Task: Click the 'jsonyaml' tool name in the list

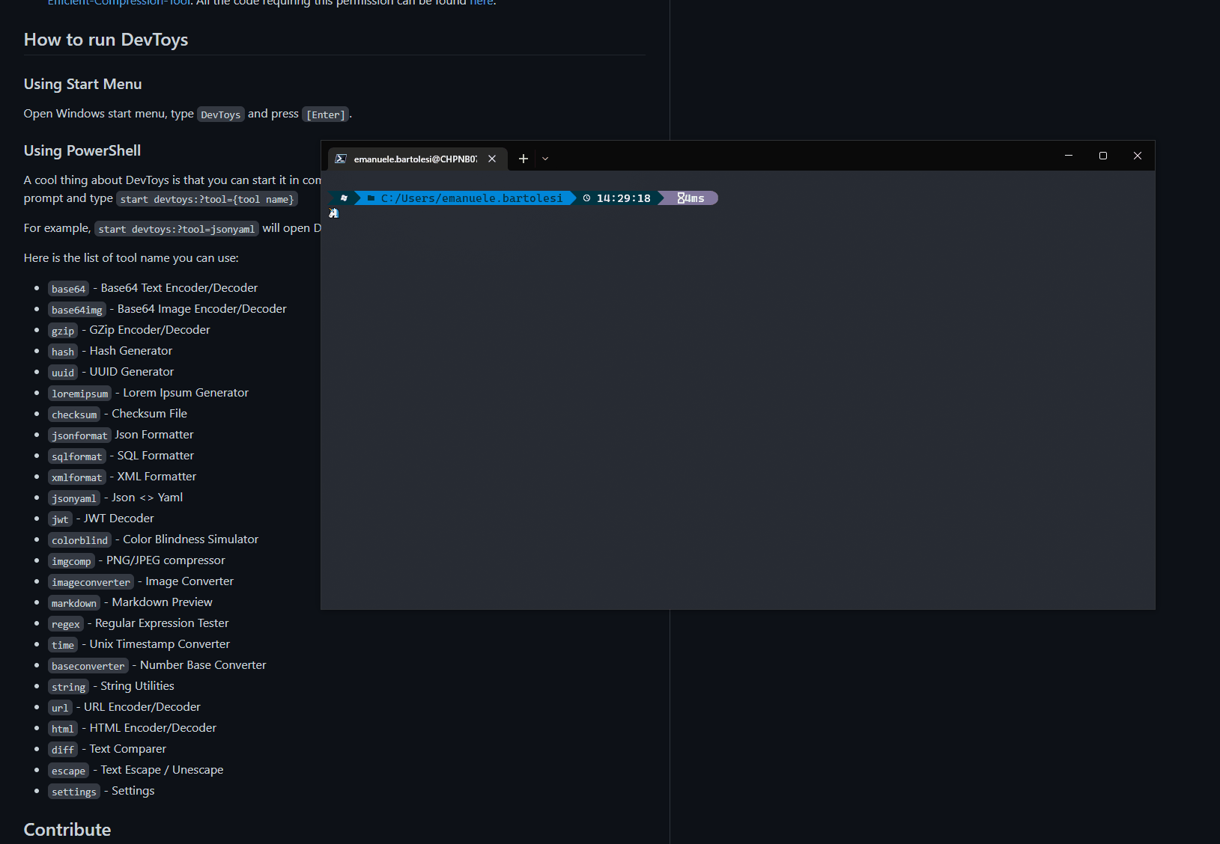Action: 74,498
